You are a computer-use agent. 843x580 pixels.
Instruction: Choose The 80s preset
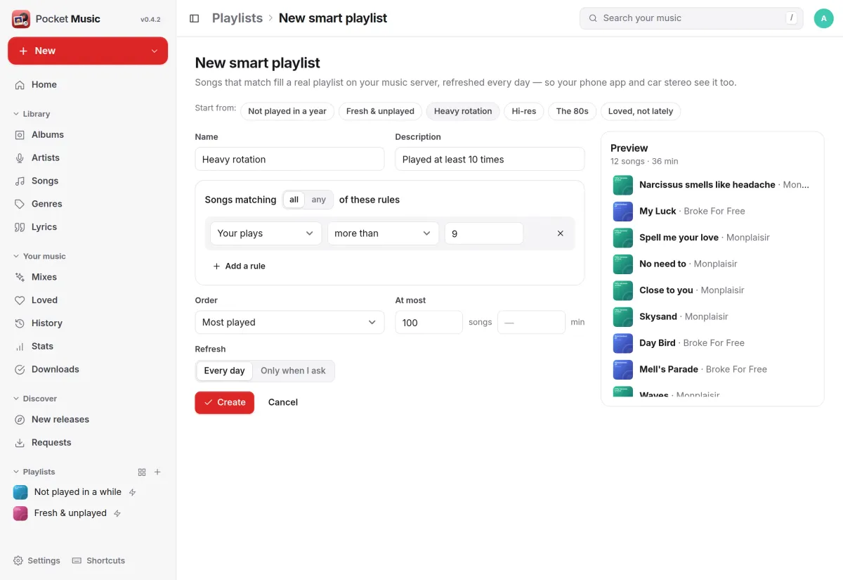[x=573, y=111]
